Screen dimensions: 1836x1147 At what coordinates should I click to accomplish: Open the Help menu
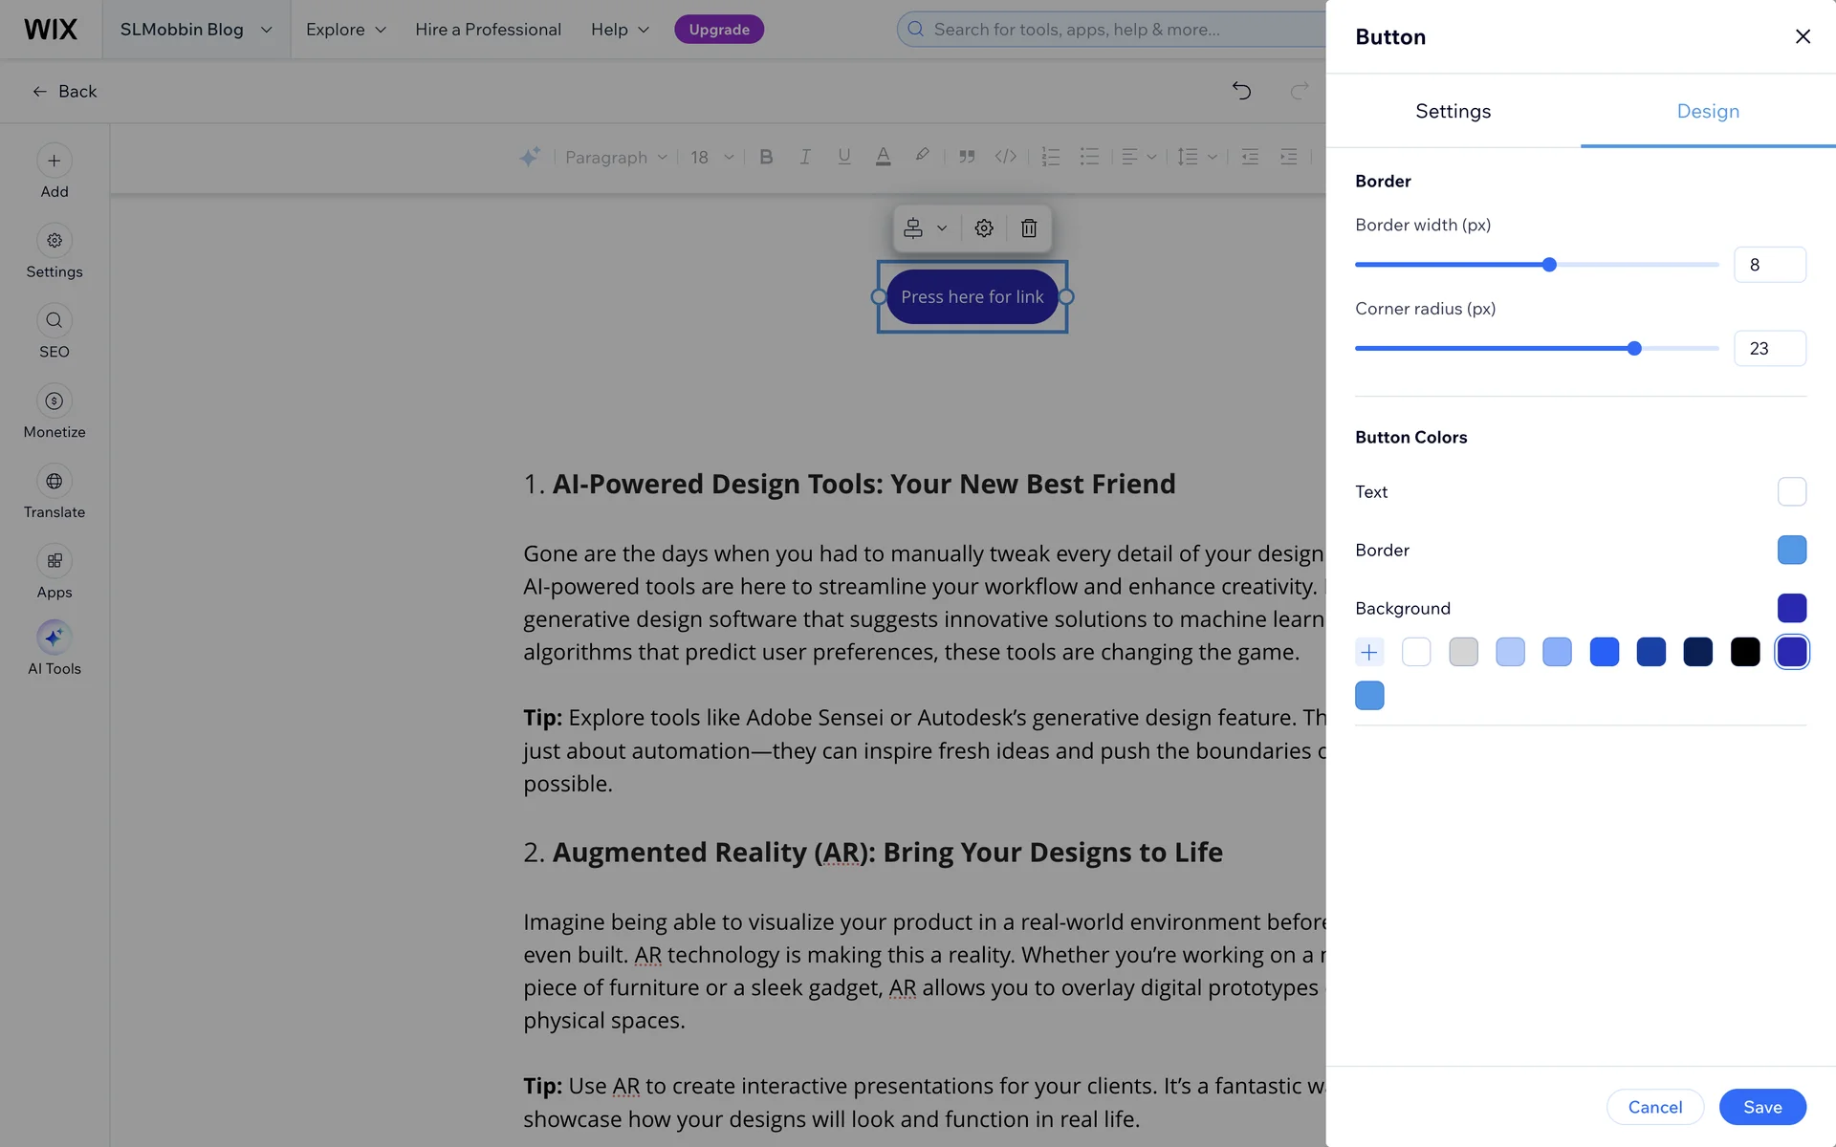(x=620, y=30)
